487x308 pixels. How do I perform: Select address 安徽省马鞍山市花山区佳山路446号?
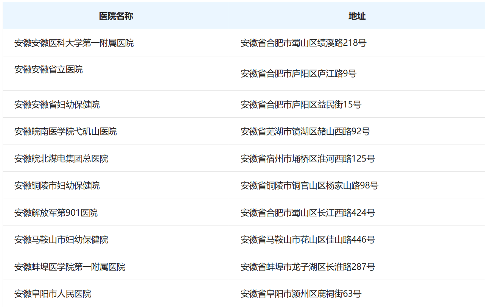pyautogui.click(x=308, y=240)
